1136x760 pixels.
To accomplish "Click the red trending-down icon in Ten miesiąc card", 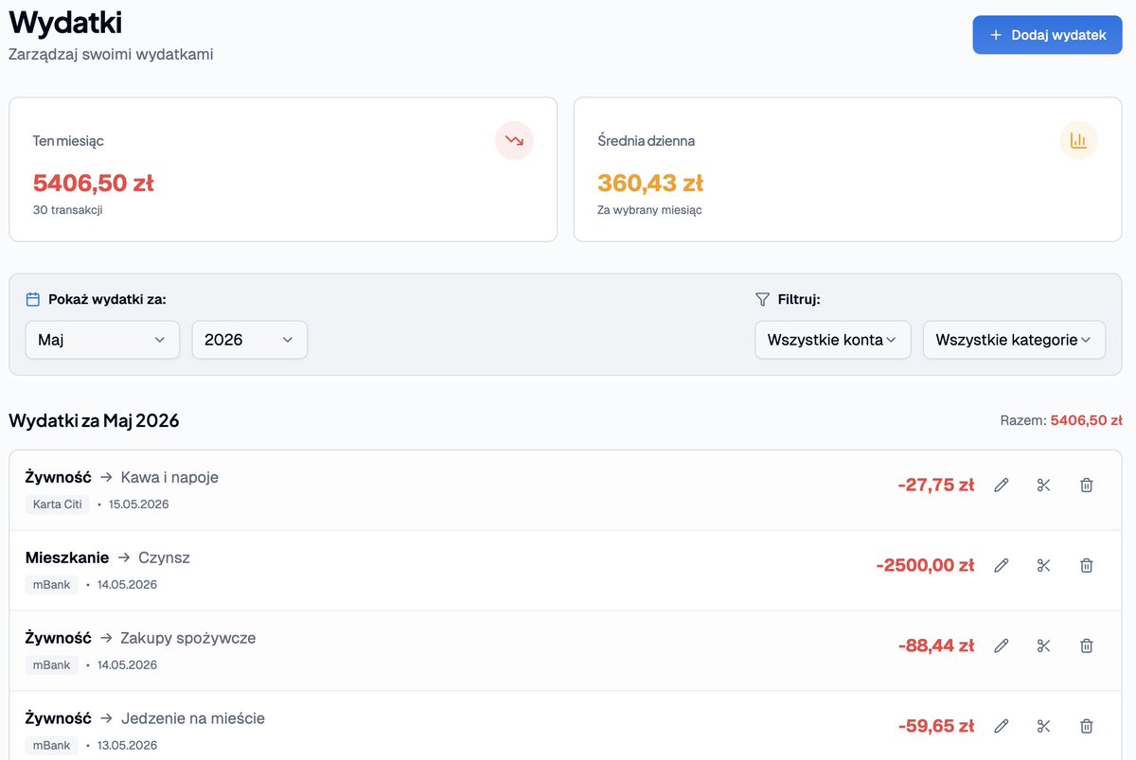I will point(514,140).
